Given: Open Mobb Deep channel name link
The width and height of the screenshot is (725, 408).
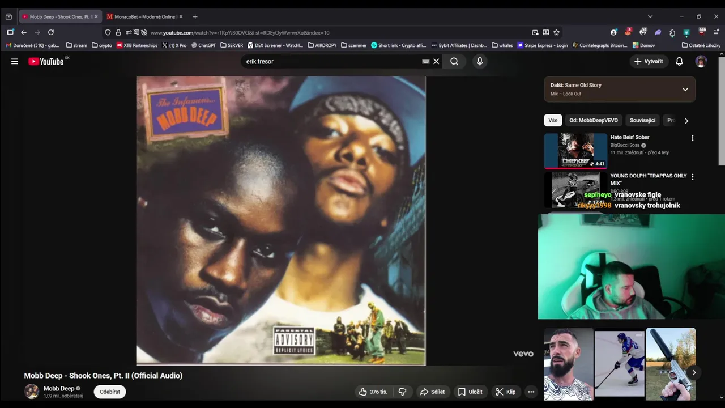Looking at the screenshot, I should click(x=59, y=389).
